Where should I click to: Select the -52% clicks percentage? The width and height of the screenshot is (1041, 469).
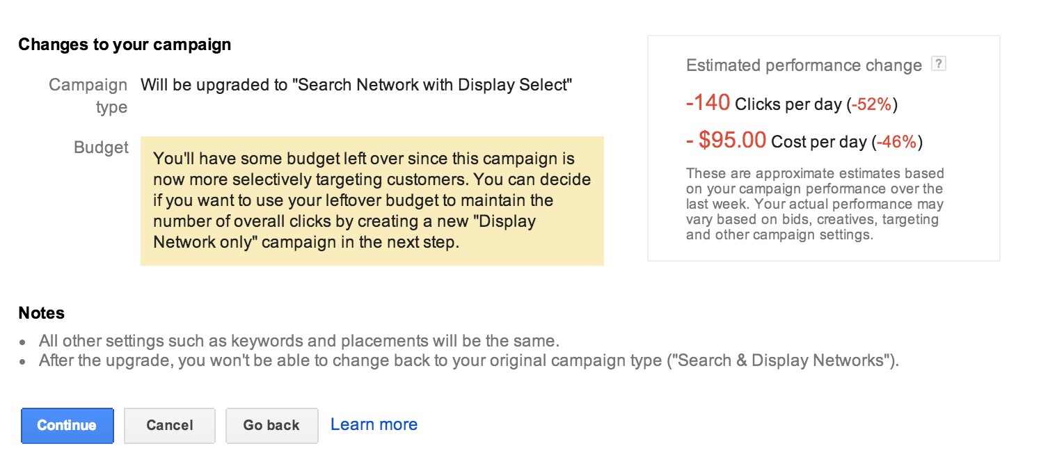[x=872, y=105]
